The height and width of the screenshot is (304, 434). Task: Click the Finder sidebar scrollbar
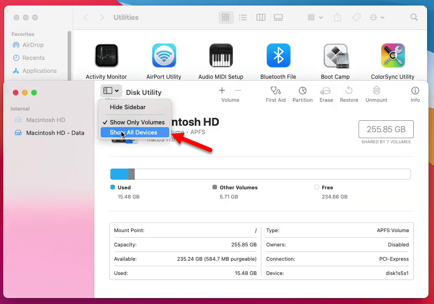(69, 55)
